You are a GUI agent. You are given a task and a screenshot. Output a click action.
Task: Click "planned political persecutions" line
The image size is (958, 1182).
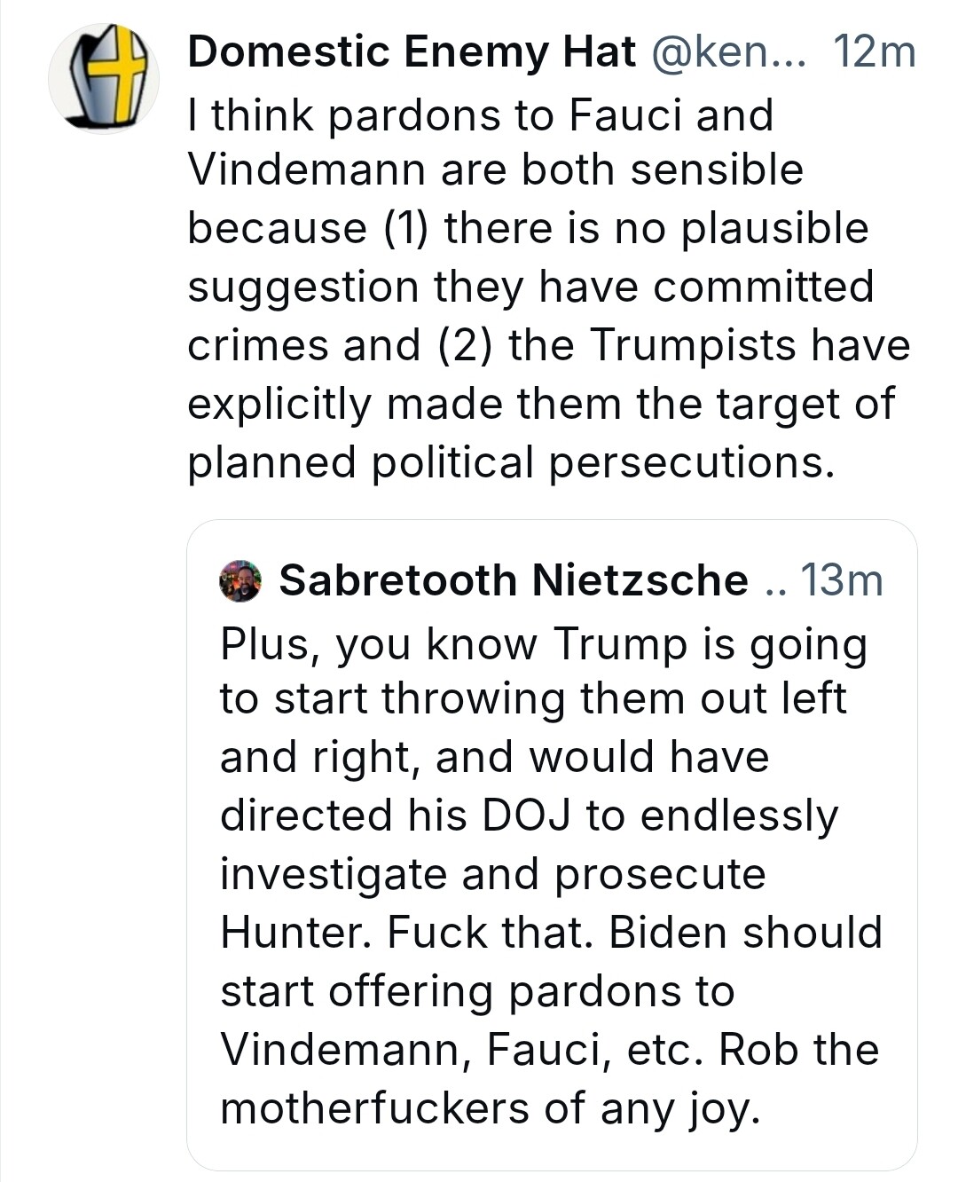click(x=511, y=462)
